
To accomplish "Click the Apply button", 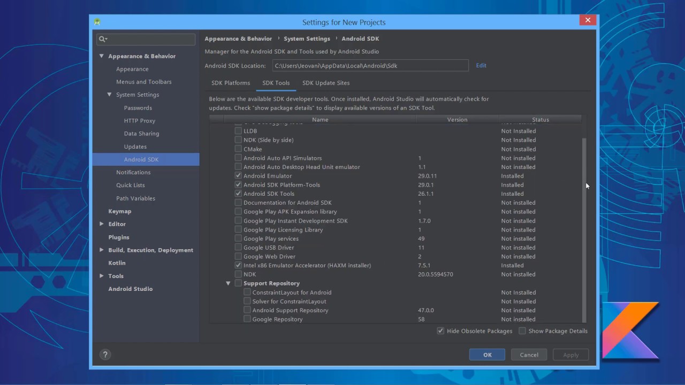I will [570, 355].
